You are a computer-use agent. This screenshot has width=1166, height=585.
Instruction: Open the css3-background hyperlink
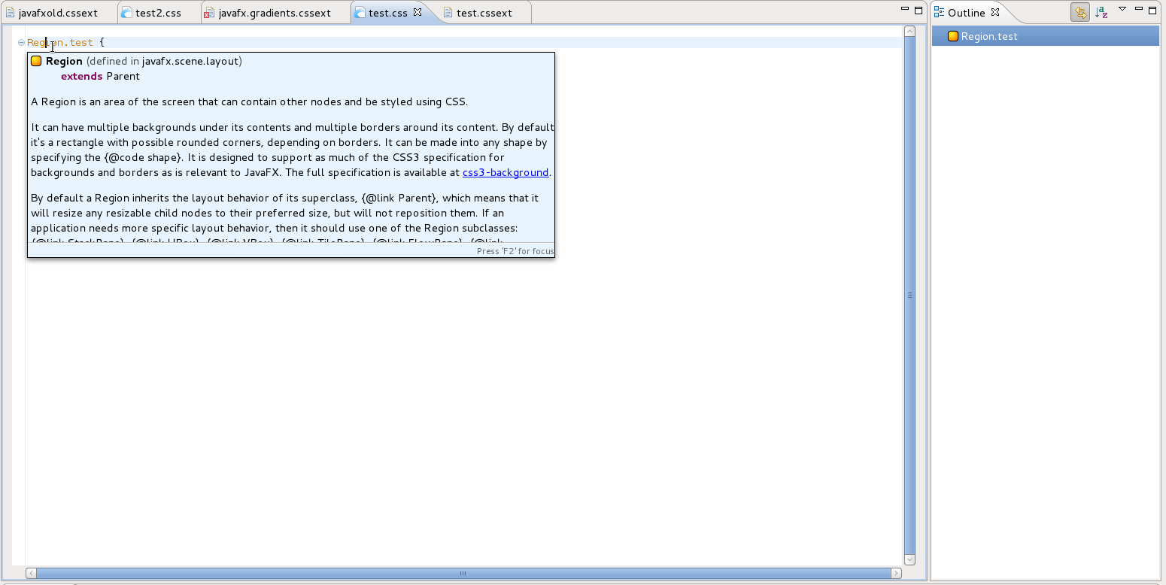point(505,172)
